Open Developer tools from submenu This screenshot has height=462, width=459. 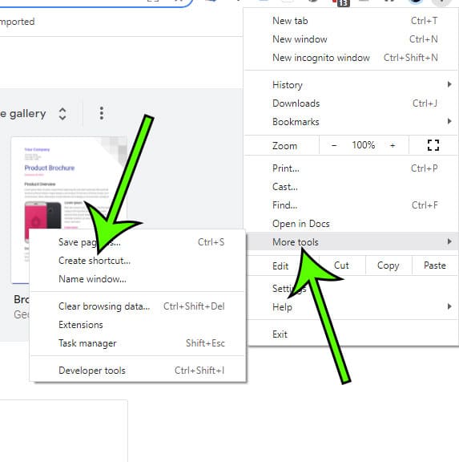pos(138,371)
